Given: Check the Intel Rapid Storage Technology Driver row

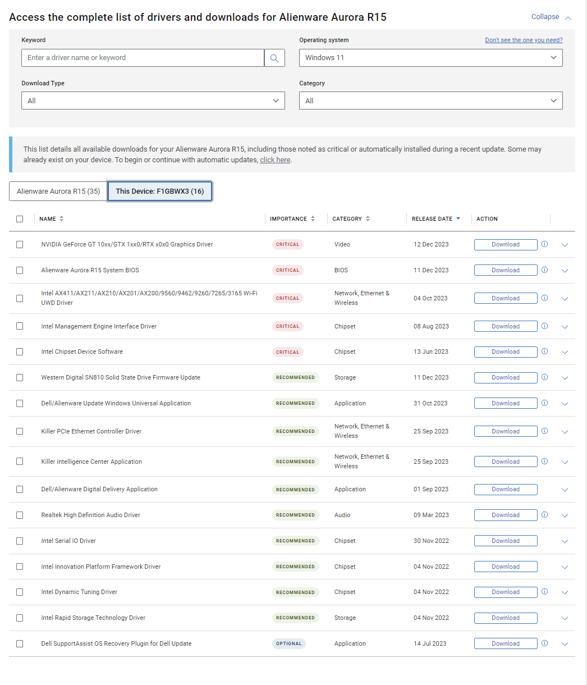Looking at the screenshot, I should pos(20,618).
